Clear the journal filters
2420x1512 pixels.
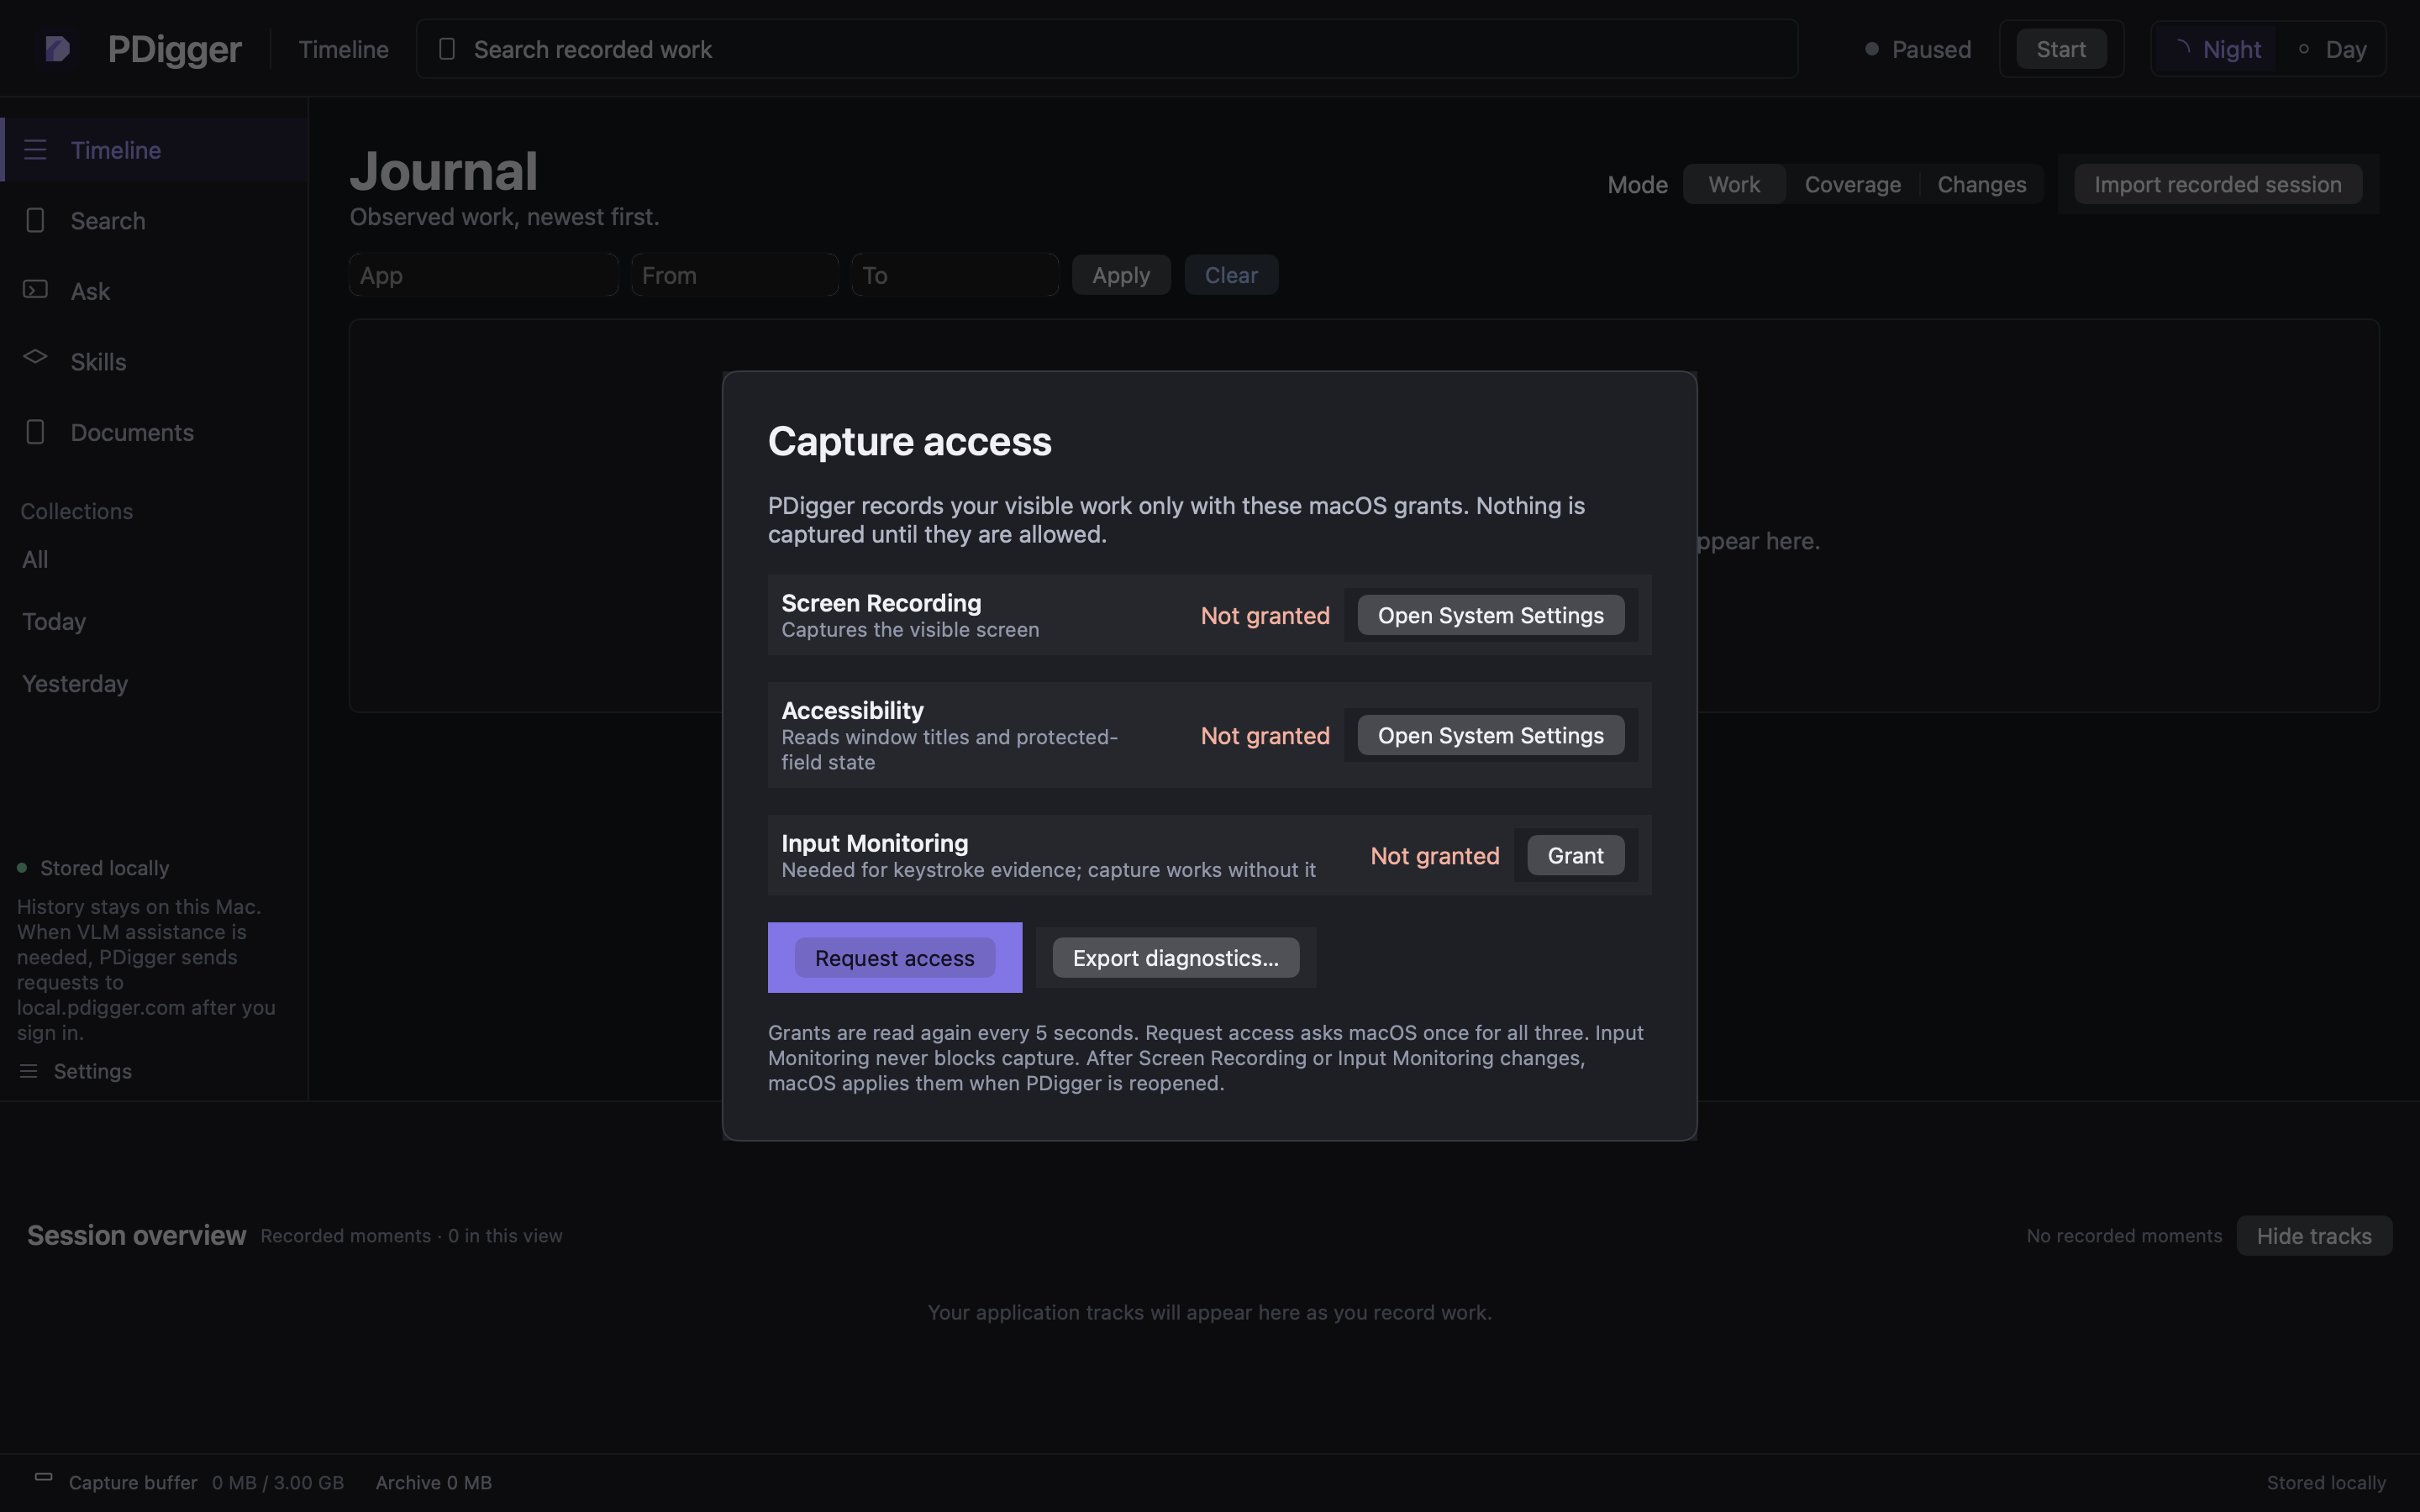(1230, 275)
